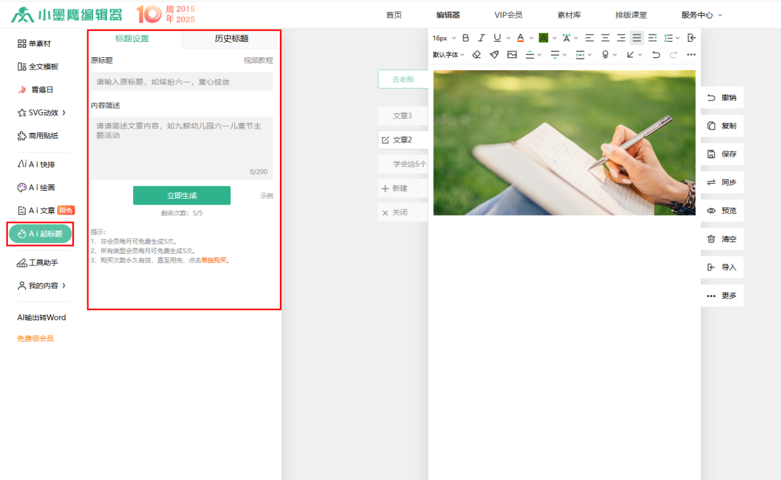Click the eraser clear-format icon
This screenshot has height=480, width=781.
476,54
